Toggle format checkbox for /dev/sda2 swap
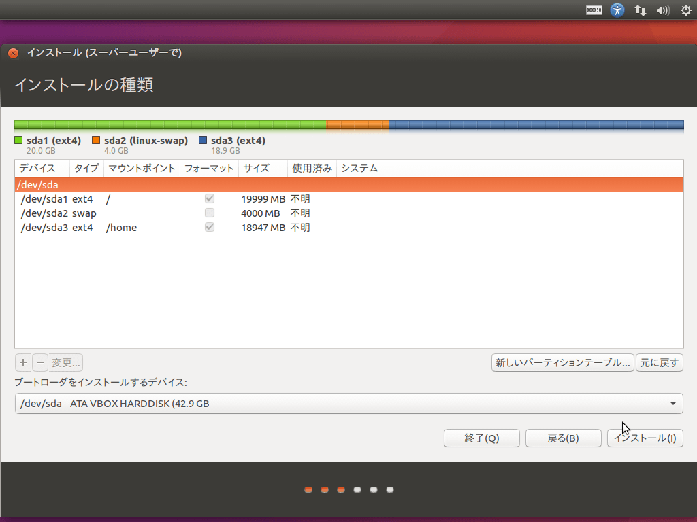 tap(210, 213)
